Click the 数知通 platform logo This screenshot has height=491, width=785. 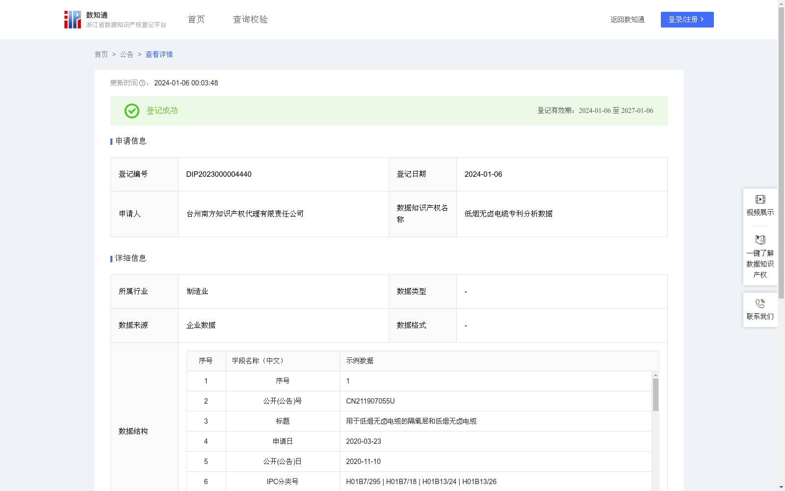click(x=72, y=20)
